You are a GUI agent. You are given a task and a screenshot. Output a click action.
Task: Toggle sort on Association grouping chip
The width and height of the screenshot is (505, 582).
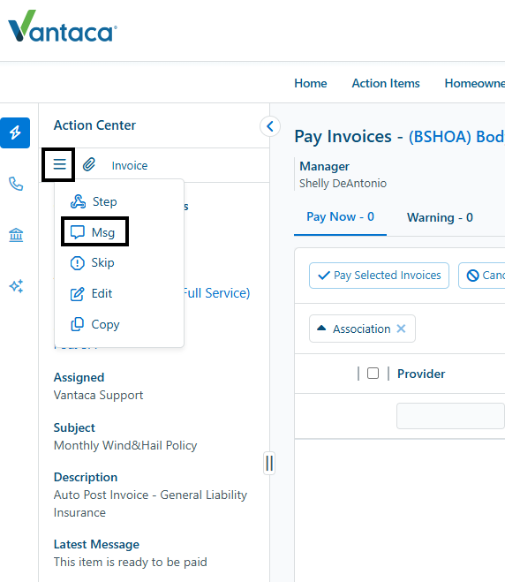[x=321, y=329]
